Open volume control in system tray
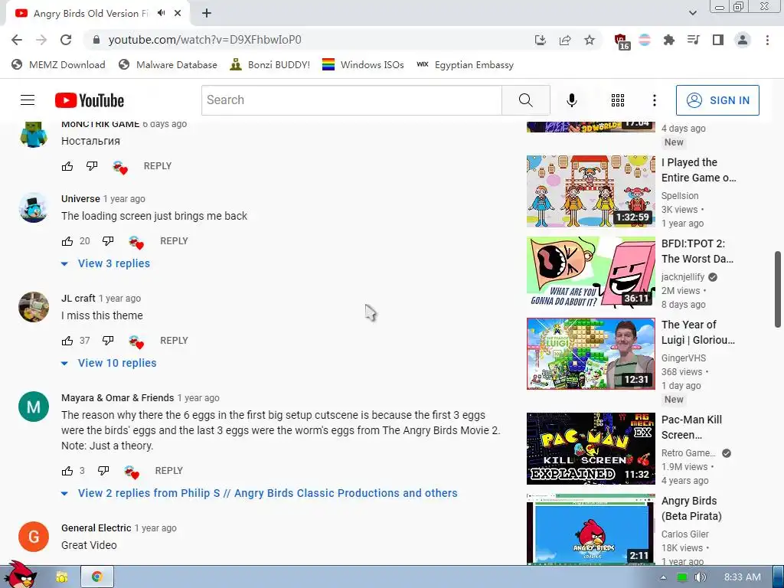 (700, 577)
